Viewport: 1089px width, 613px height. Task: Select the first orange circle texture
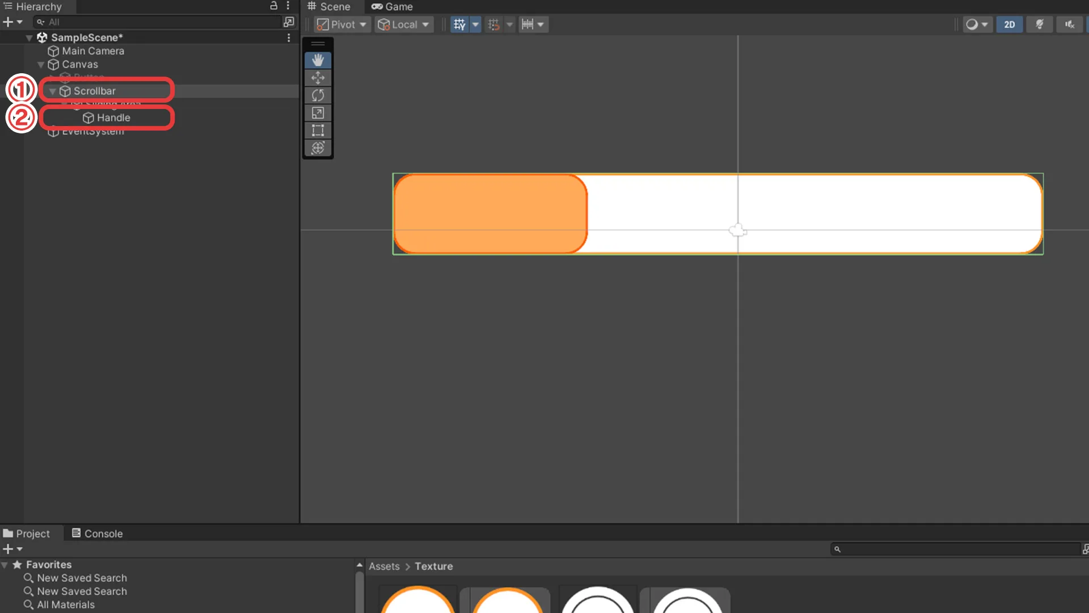[x=417, y=600]
